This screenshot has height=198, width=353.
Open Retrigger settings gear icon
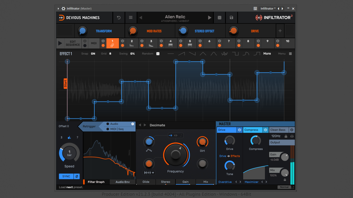point(133,124)
